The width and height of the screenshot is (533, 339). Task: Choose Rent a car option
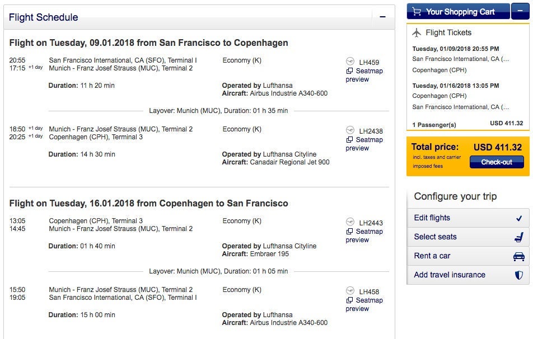(432, 256)
